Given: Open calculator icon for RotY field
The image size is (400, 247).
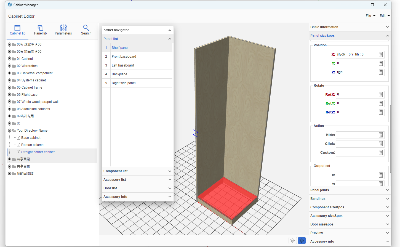Looking at the screenshot, I should click(381, 103).
